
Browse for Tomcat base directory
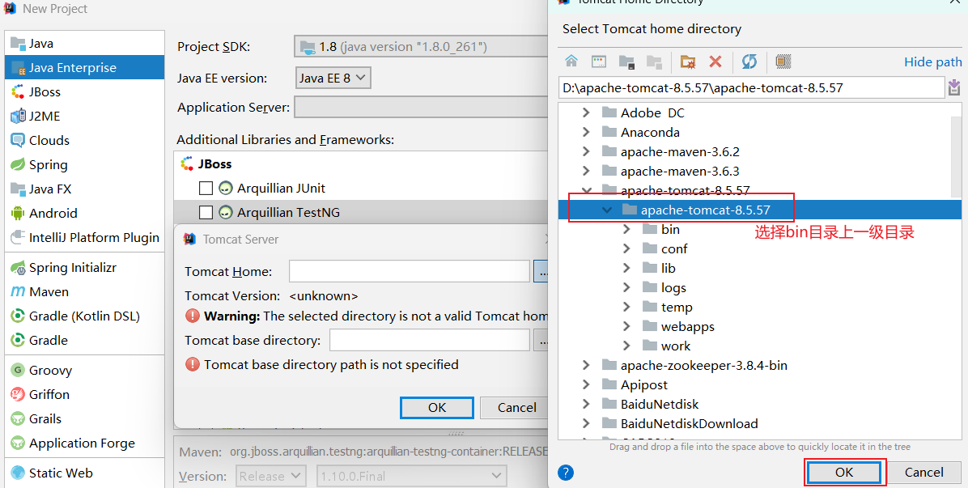[541, 341]
